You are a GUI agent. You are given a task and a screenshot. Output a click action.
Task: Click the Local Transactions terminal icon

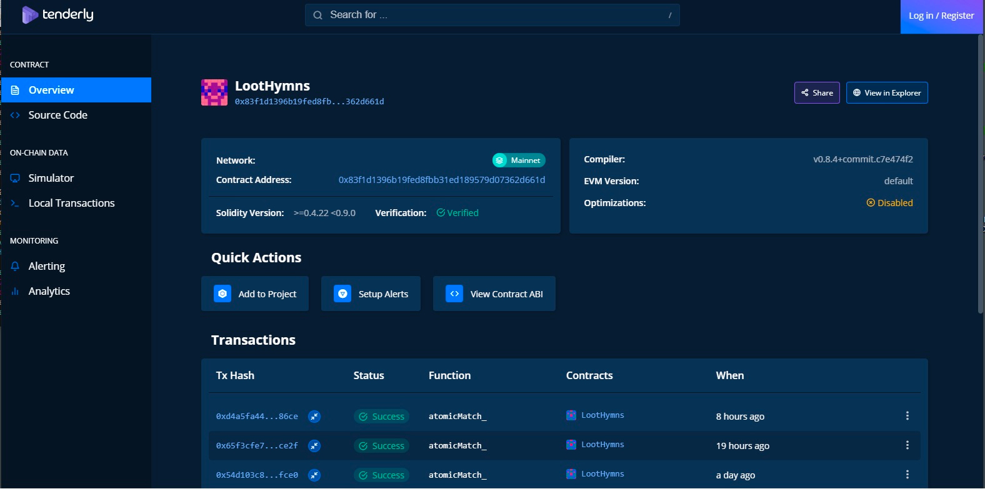tap(15, 203)
